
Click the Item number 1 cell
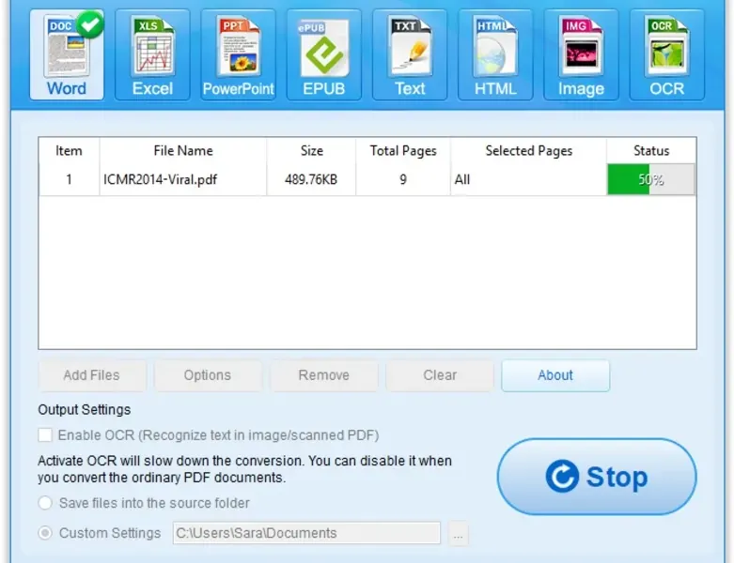[69, 179]
